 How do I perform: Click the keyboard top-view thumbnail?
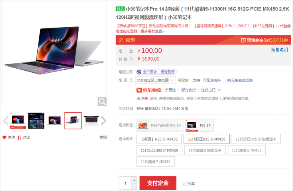tap(91, 121)
